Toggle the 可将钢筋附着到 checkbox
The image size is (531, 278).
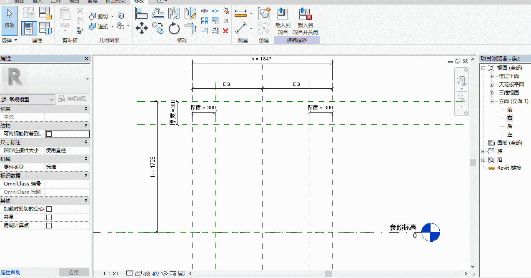point(49,134)
